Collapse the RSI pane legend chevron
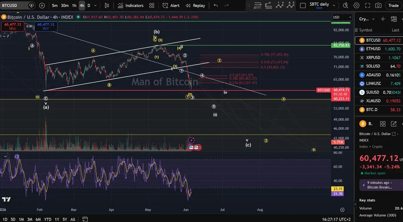403x222 pixels. (x=5, y=156)
